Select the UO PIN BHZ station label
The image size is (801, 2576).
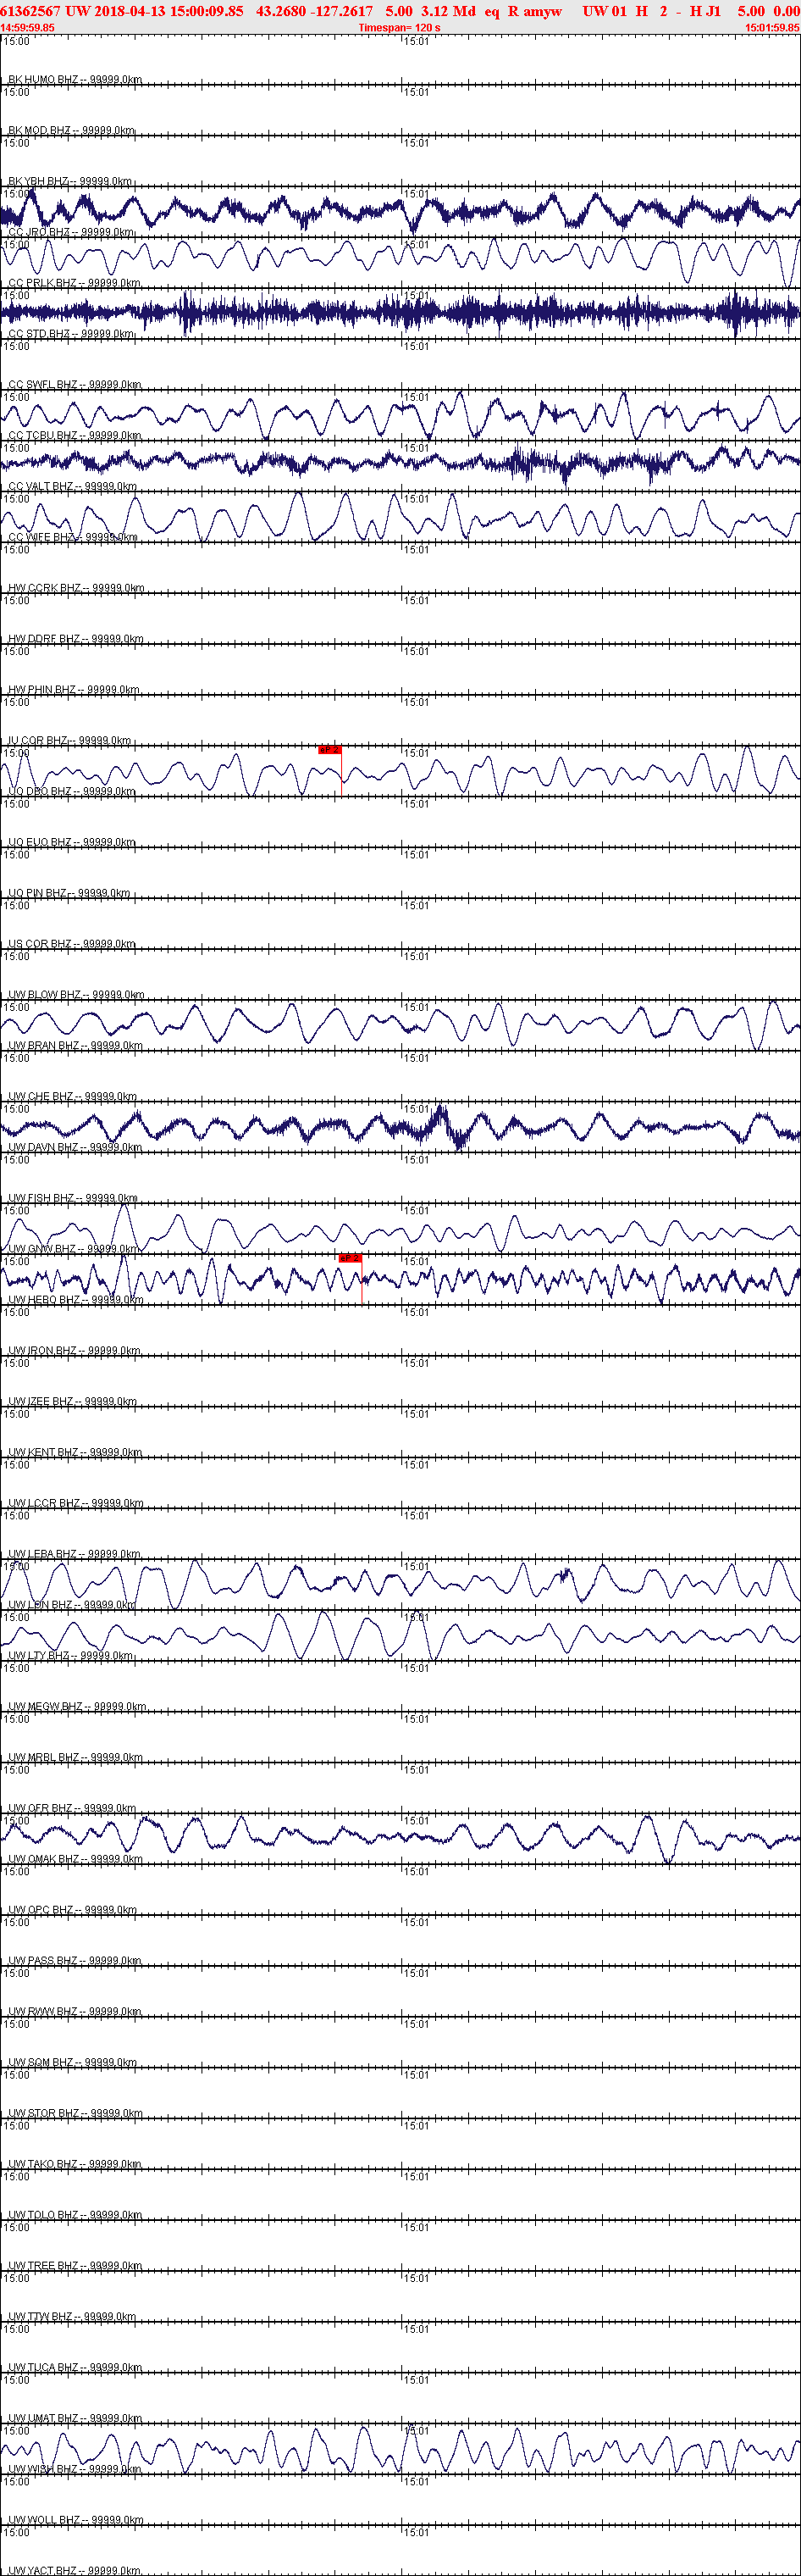(69, 893)
